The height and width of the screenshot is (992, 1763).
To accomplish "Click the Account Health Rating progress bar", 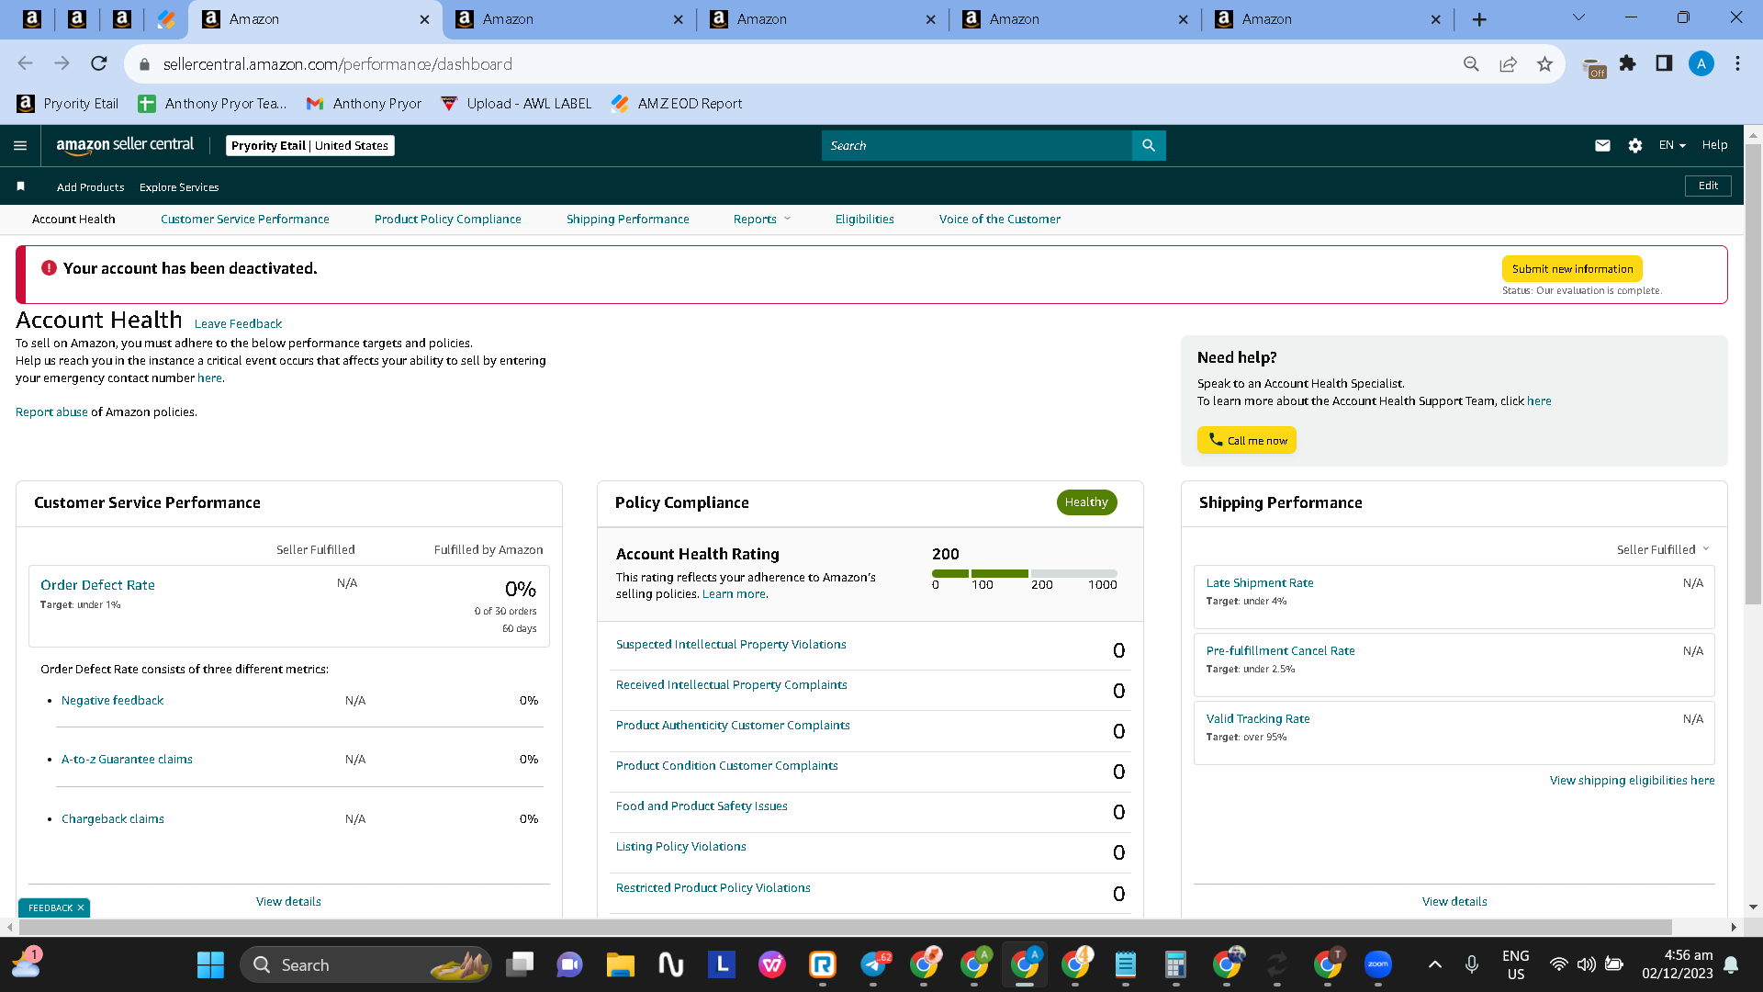I will click(1025, 574).
